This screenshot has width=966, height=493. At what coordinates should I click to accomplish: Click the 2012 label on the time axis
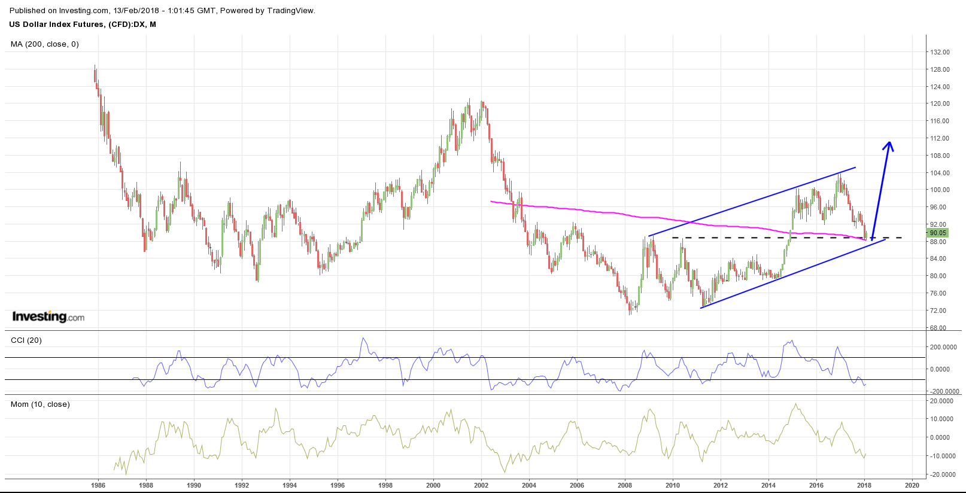pyautogui.click(x=721, y=485)
